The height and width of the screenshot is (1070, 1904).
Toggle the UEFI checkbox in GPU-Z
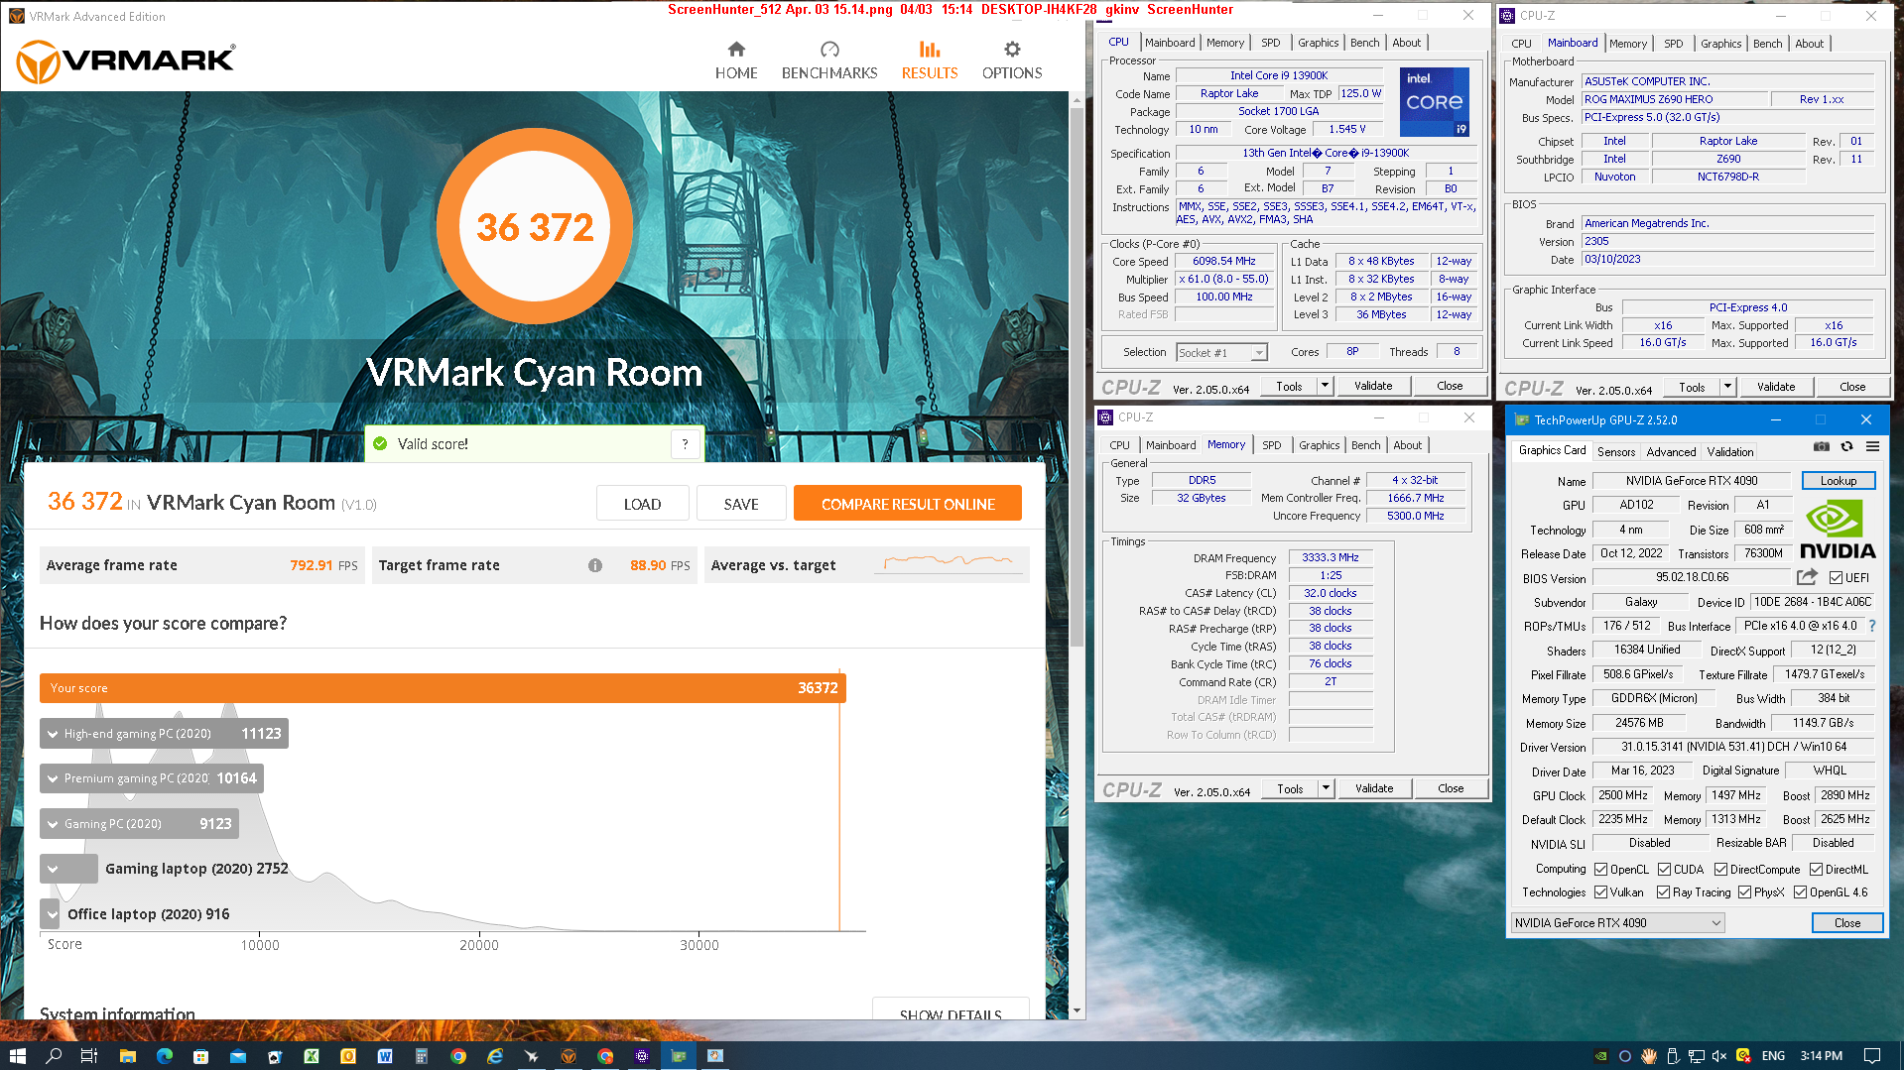1836,578
